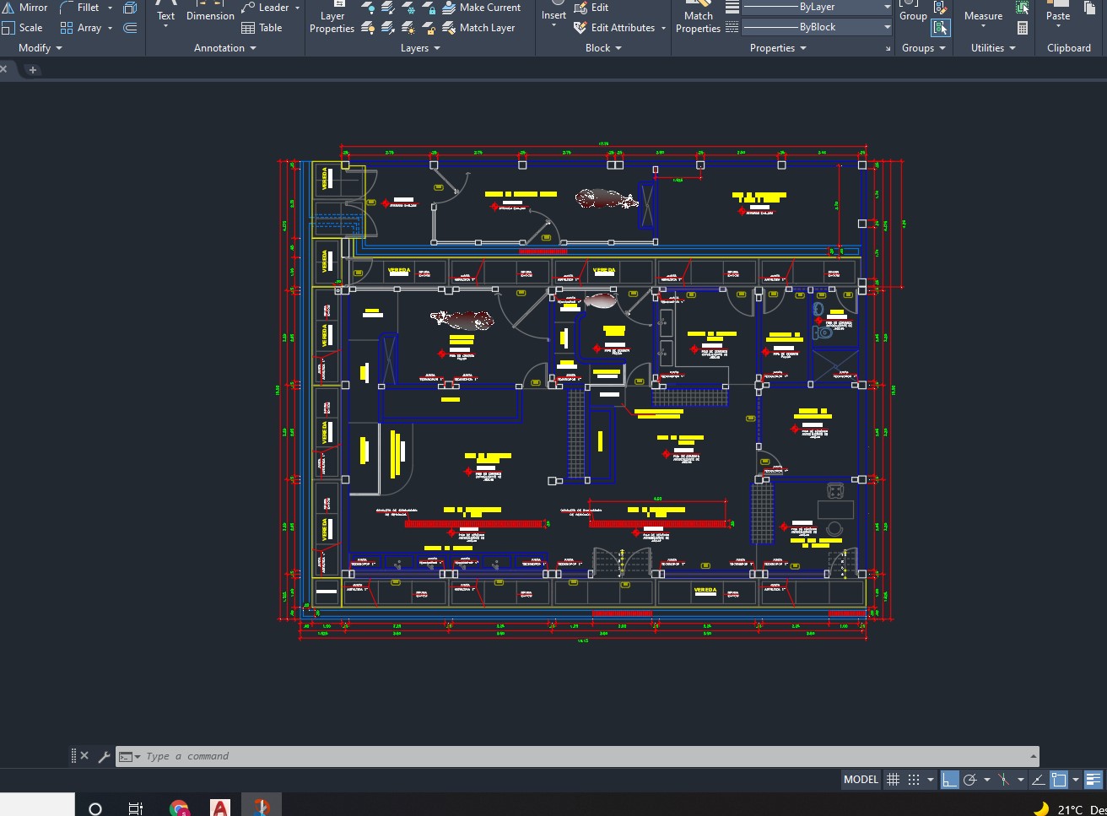Open Layer Properties manager

pos(332,20)
